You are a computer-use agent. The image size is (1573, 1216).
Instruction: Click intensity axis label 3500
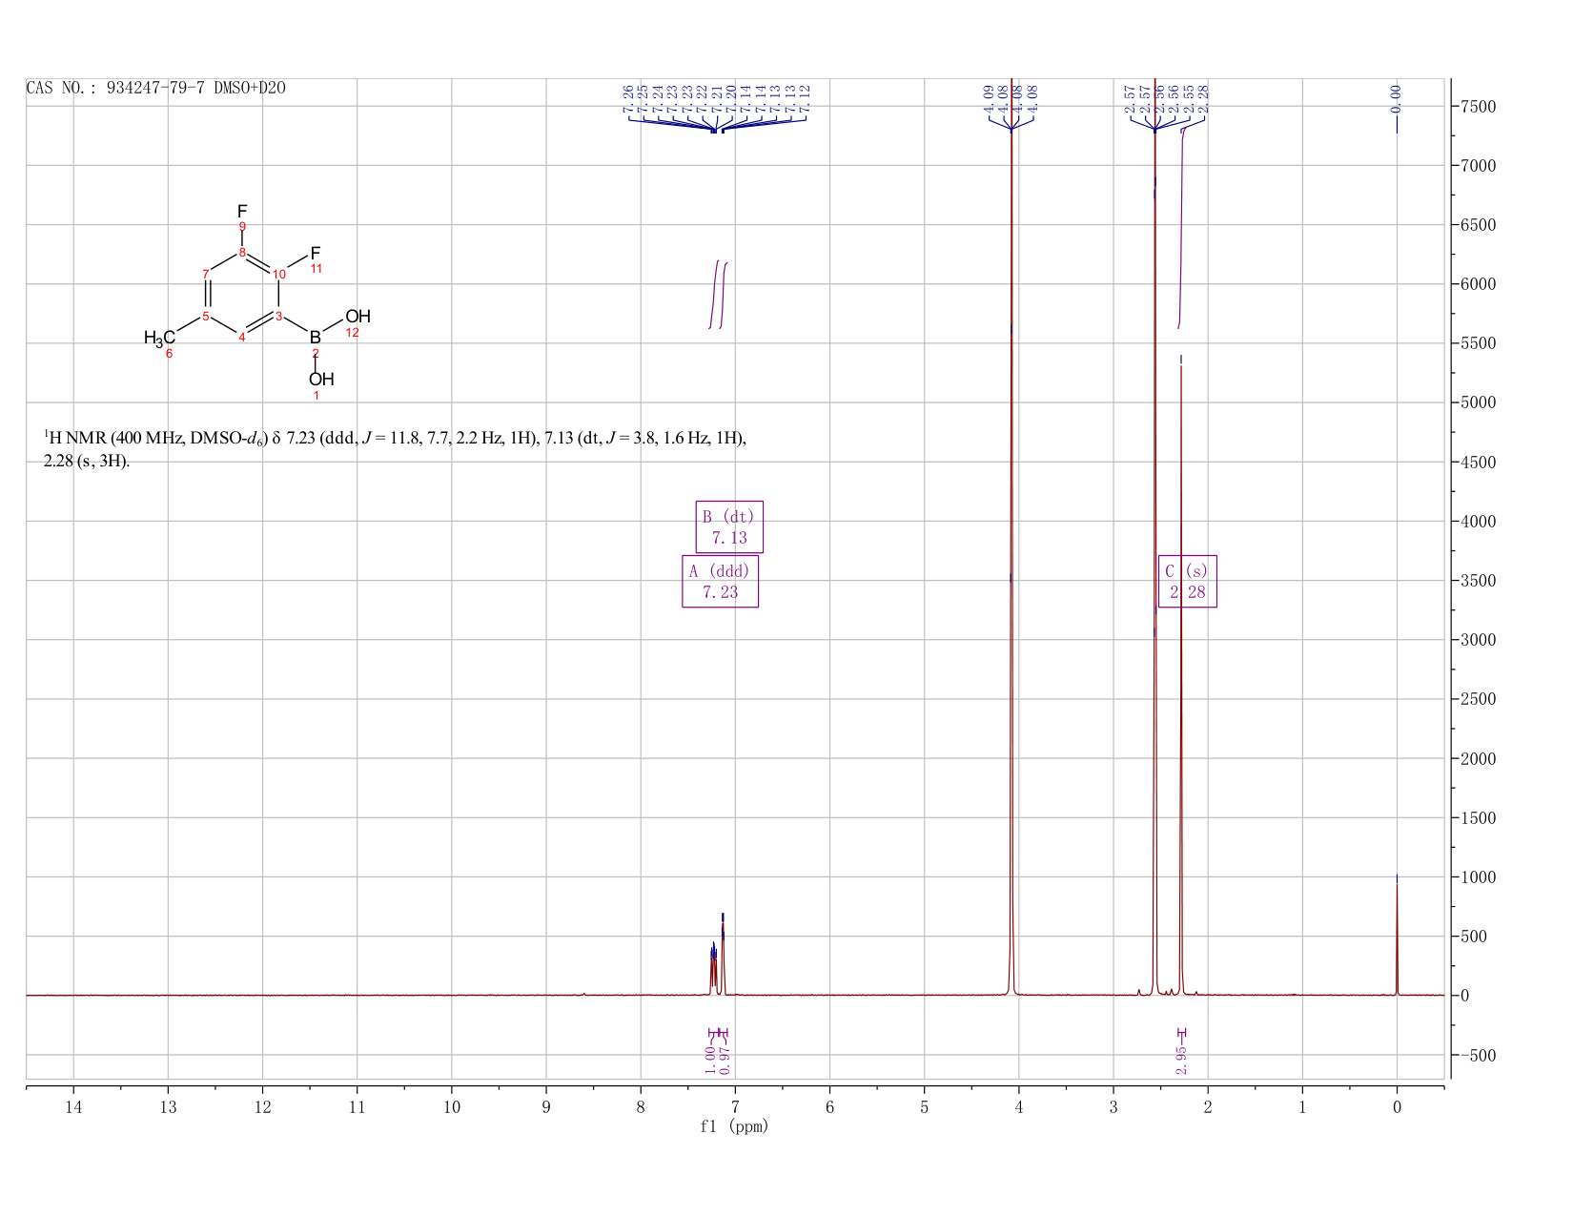pos(1478,581)
